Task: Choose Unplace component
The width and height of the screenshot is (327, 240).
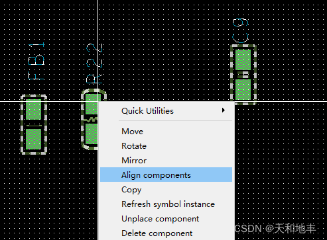Action: (166, 219)
